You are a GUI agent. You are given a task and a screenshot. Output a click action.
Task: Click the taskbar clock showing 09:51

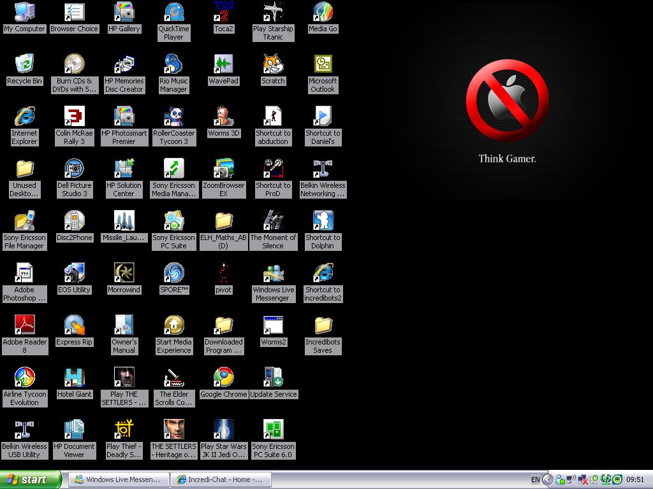click(635, 480)
